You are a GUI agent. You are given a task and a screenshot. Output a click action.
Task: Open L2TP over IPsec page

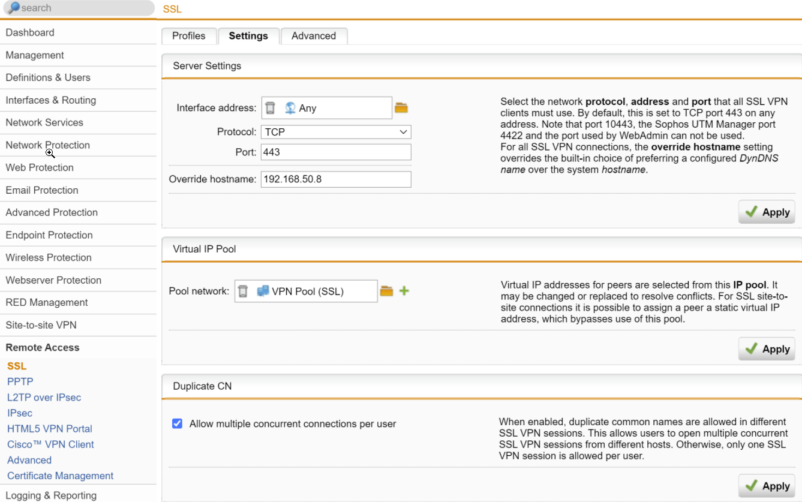point(44,397)
